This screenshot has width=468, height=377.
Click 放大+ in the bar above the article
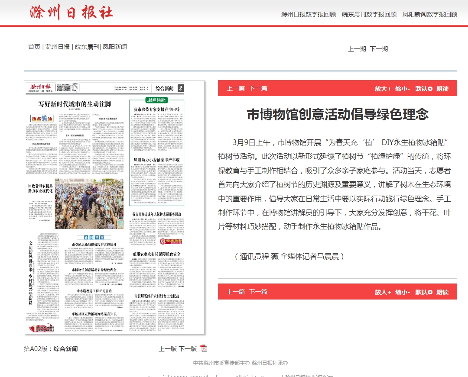(x=383, y=88)
